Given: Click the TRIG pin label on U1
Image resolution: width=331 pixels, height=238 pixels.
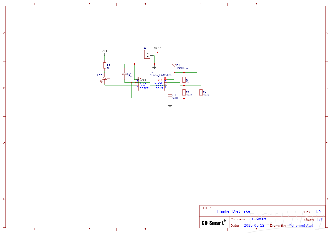Looking at the screenshot, I should coord(143,83).
